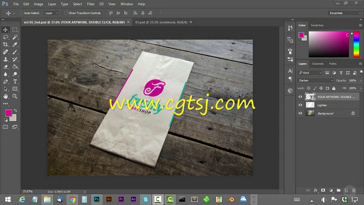Screen dimensions: 364x205
Task: Hide the Background layer eye icon
Action: coord(300,113)
